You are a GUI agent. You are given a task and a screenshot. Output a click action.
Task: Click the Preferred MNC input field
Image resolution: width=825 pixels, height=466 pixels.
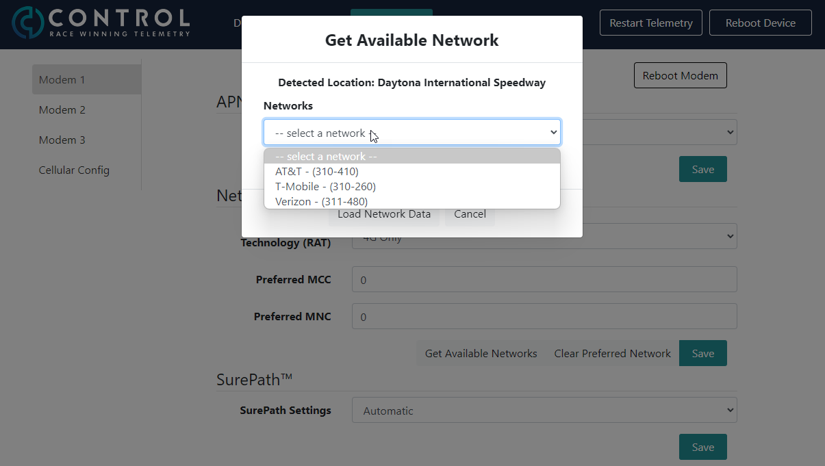pyautogui.click(x=544, y=316)
